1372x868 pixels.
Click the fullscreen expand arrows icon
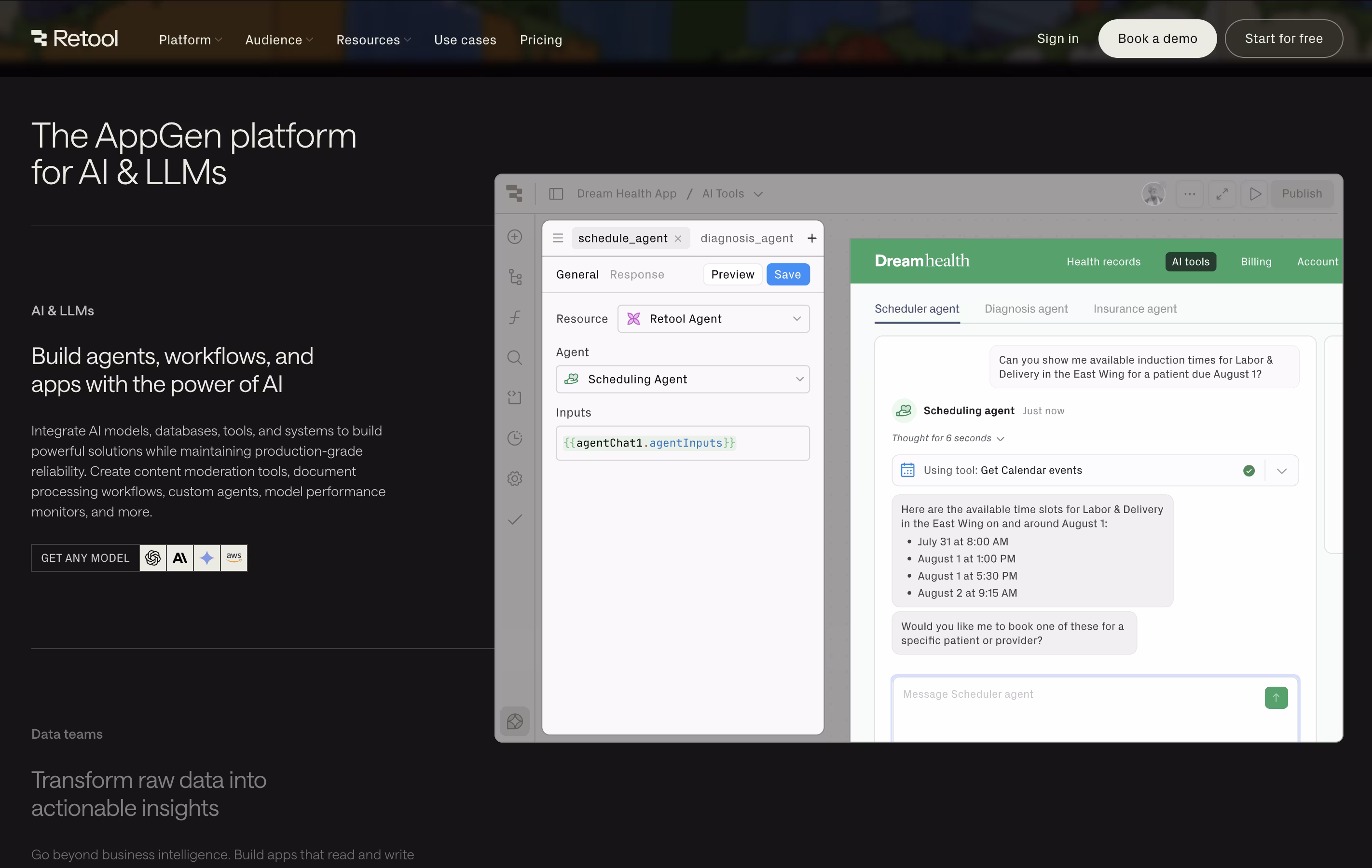(x=1221, y=194)
